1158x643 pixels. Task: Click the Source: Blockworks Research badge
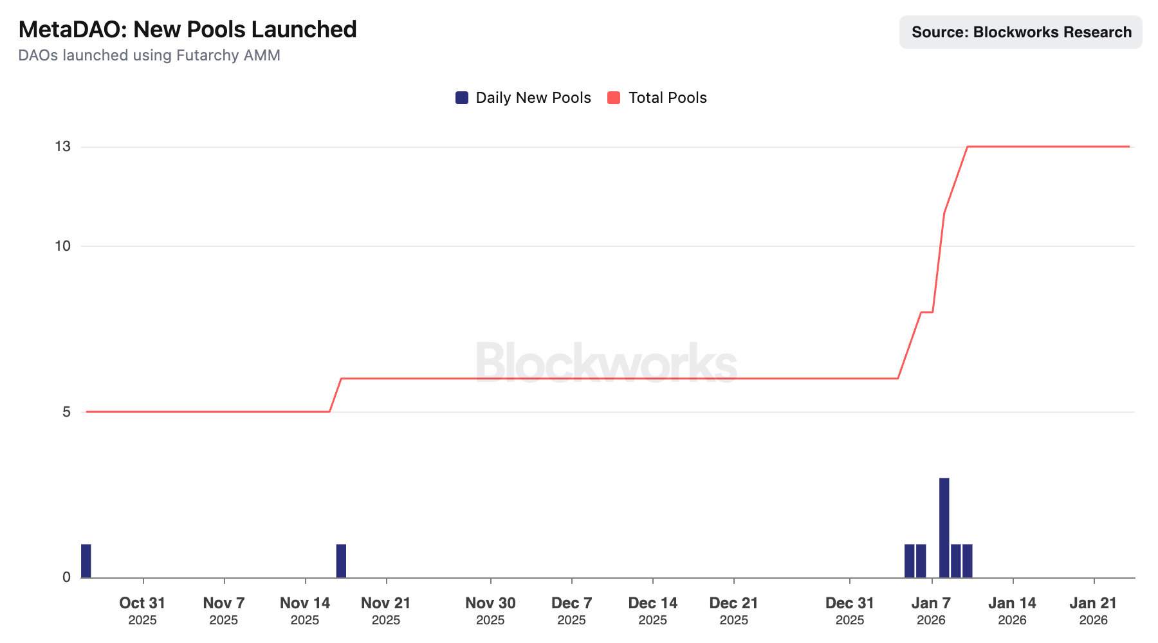[1020, 32]
